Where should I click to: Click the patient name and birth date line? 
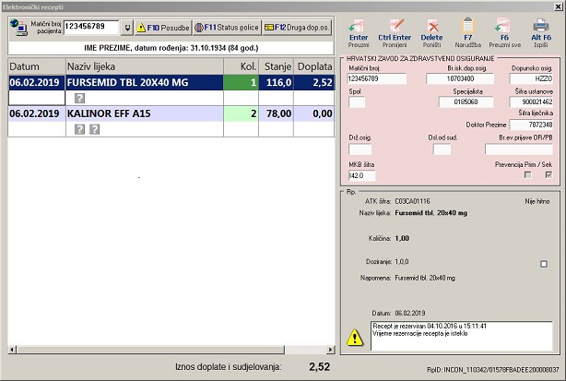coord(171,48)
